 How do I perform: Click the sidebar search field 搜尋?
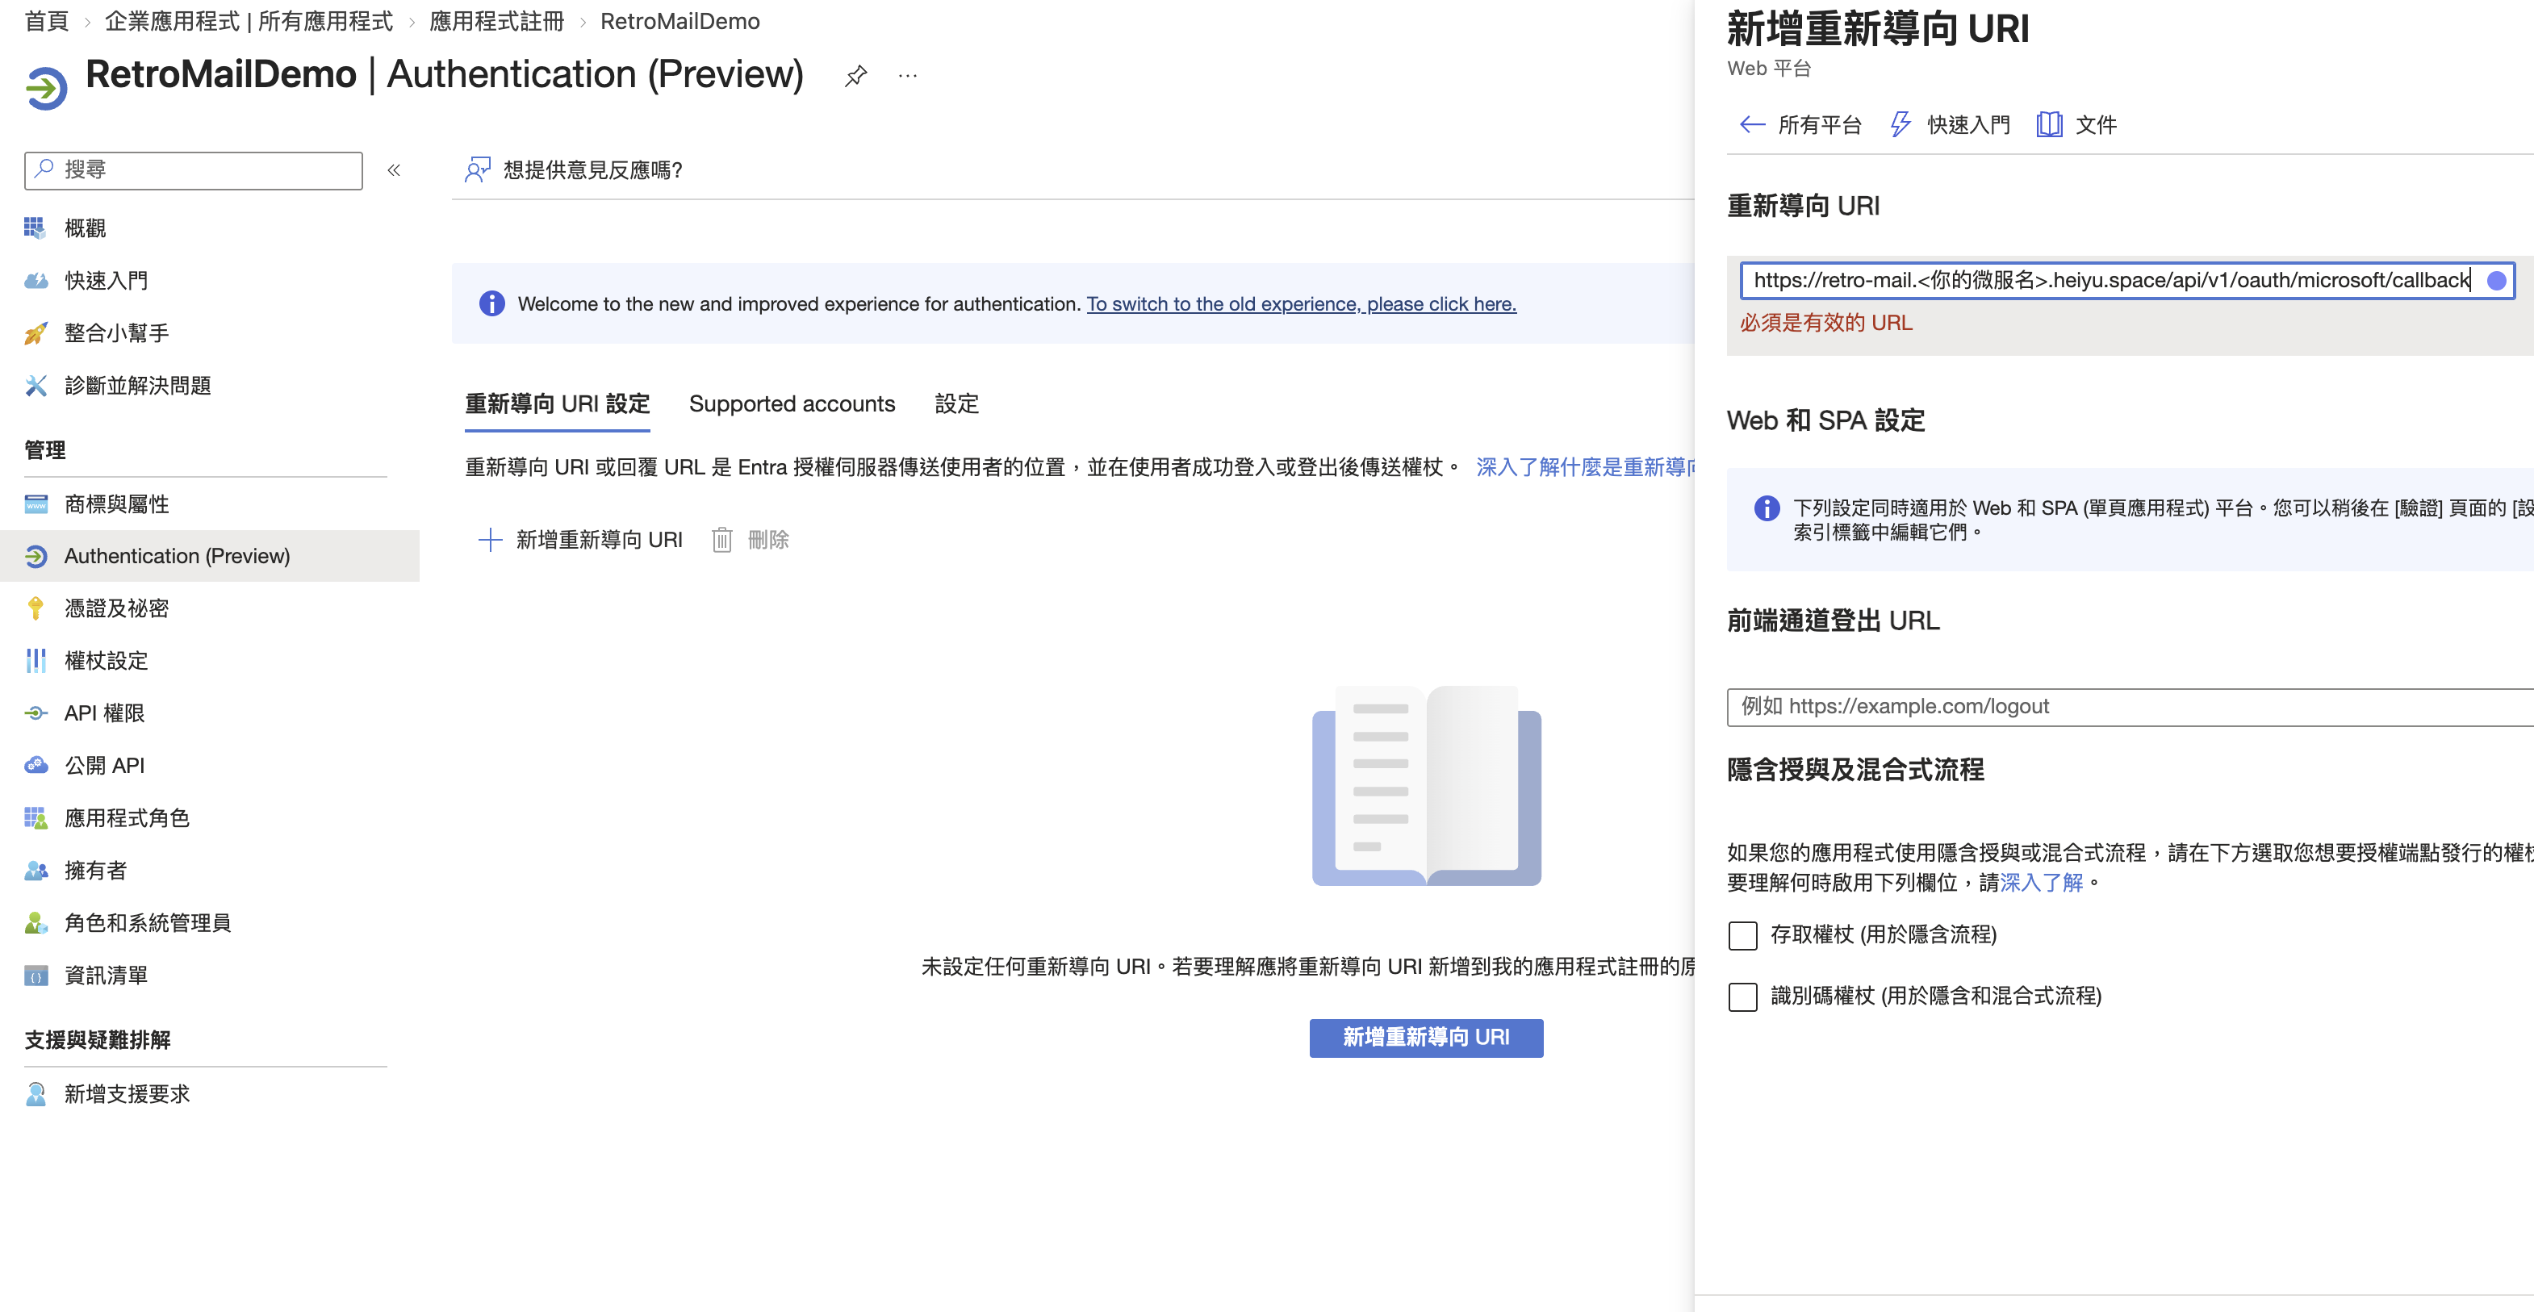point(194,170)
